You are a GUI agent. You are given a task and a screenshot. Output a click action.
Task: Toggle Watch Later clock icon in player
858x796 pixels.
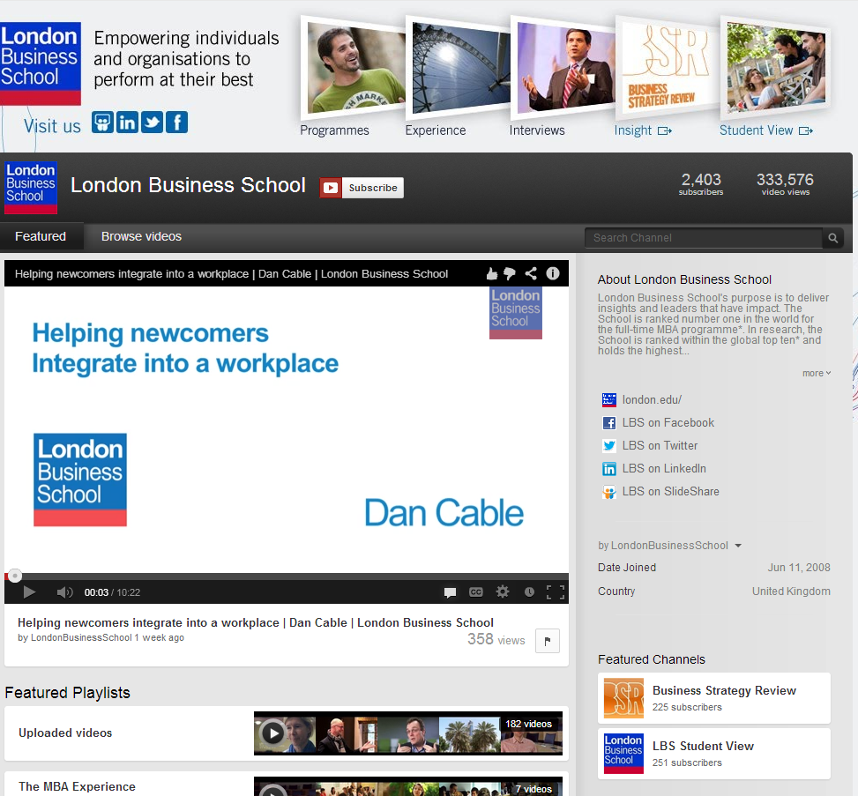pyautogui.click(x=529, y=592)
